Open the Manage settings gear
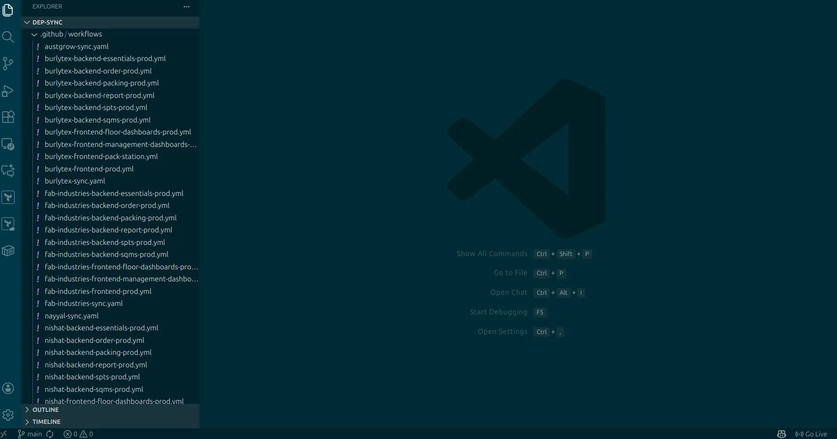This screenshot has width=837, height=439. [8, 415]
